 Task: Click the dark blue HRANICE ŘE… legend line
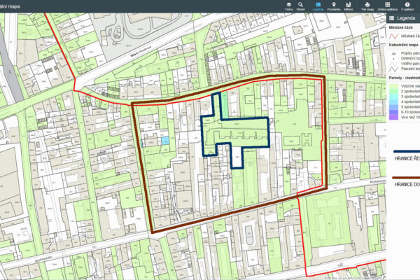[406, 151]
